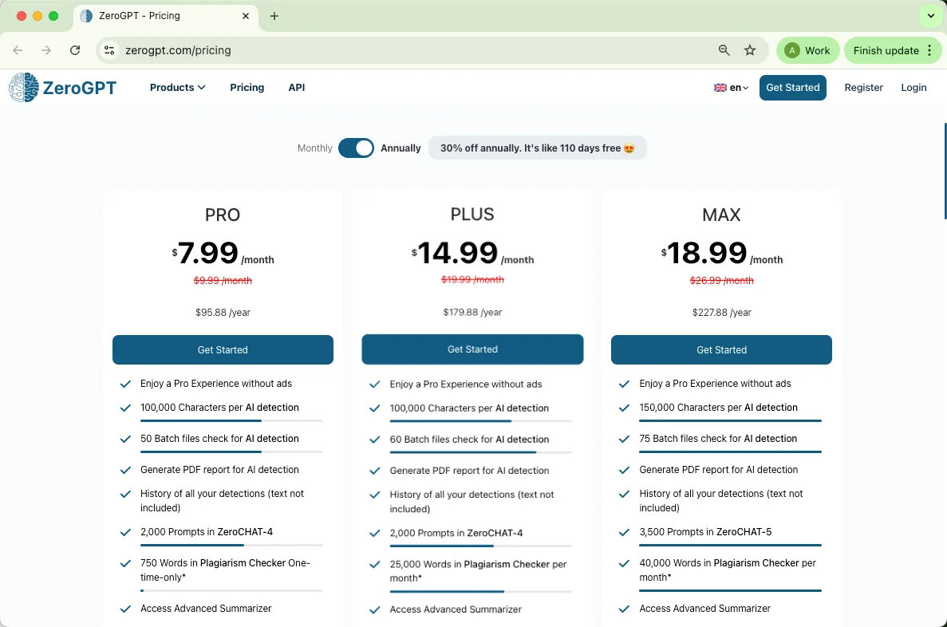The height and width of the screenshot is (627, 947).
Task: Click the '30% off annually' promo badge
Action: tap(538, 148)
